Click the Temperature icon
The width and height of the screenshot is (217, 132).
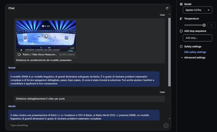181,19
